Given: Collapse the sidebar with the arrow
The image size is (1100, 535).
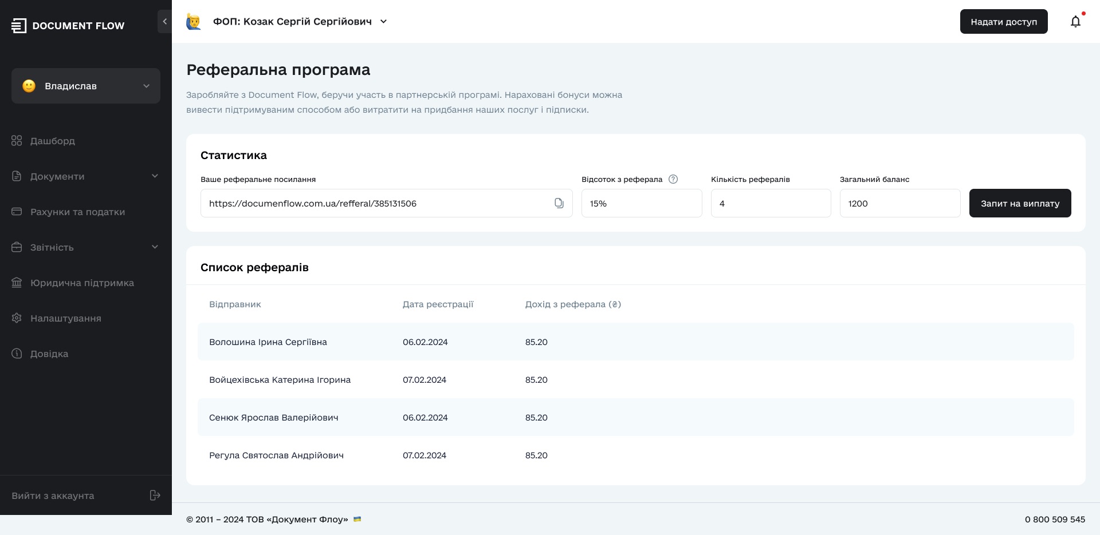Looking at the screenshot, I should (164, 22).
